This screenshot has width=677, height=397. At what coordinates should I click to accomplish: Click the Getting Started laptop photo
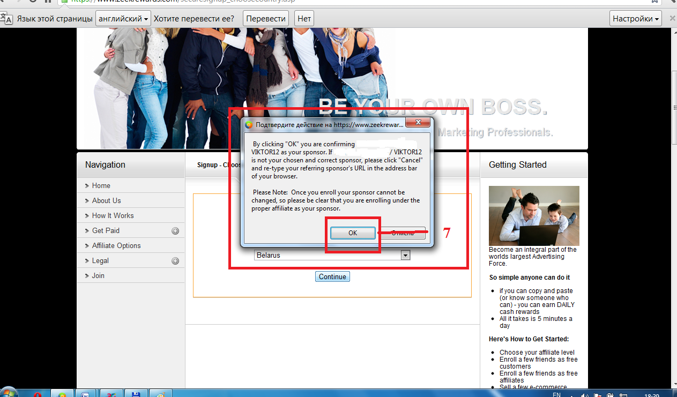click(534, 216)
